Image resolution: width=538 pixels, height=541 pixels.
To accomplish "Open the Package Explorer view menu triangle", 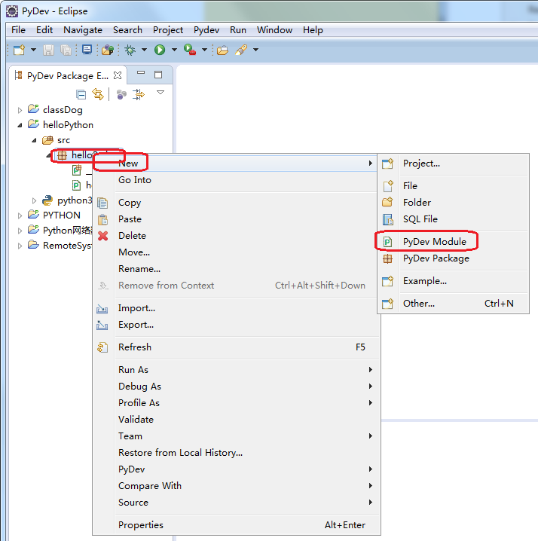I will [x=160, y=93].
